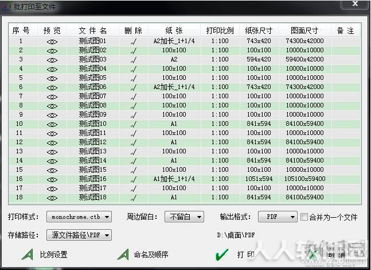Click the delete icon beside 测试图07
Viewport: 371px width, 270px height.
[x=134, y=97]
